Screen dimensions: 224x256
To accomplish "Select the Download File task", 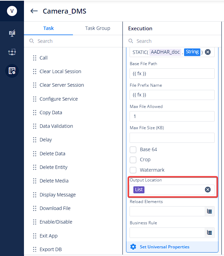I will tap(55, 208).
